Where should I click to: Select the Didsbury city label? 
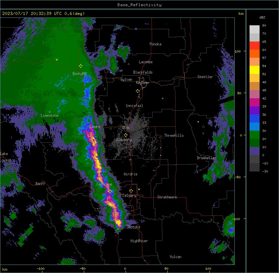pos(124,140)
